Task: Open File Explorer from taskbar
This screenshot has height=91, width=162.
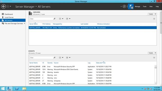Action: pos(24,89)
